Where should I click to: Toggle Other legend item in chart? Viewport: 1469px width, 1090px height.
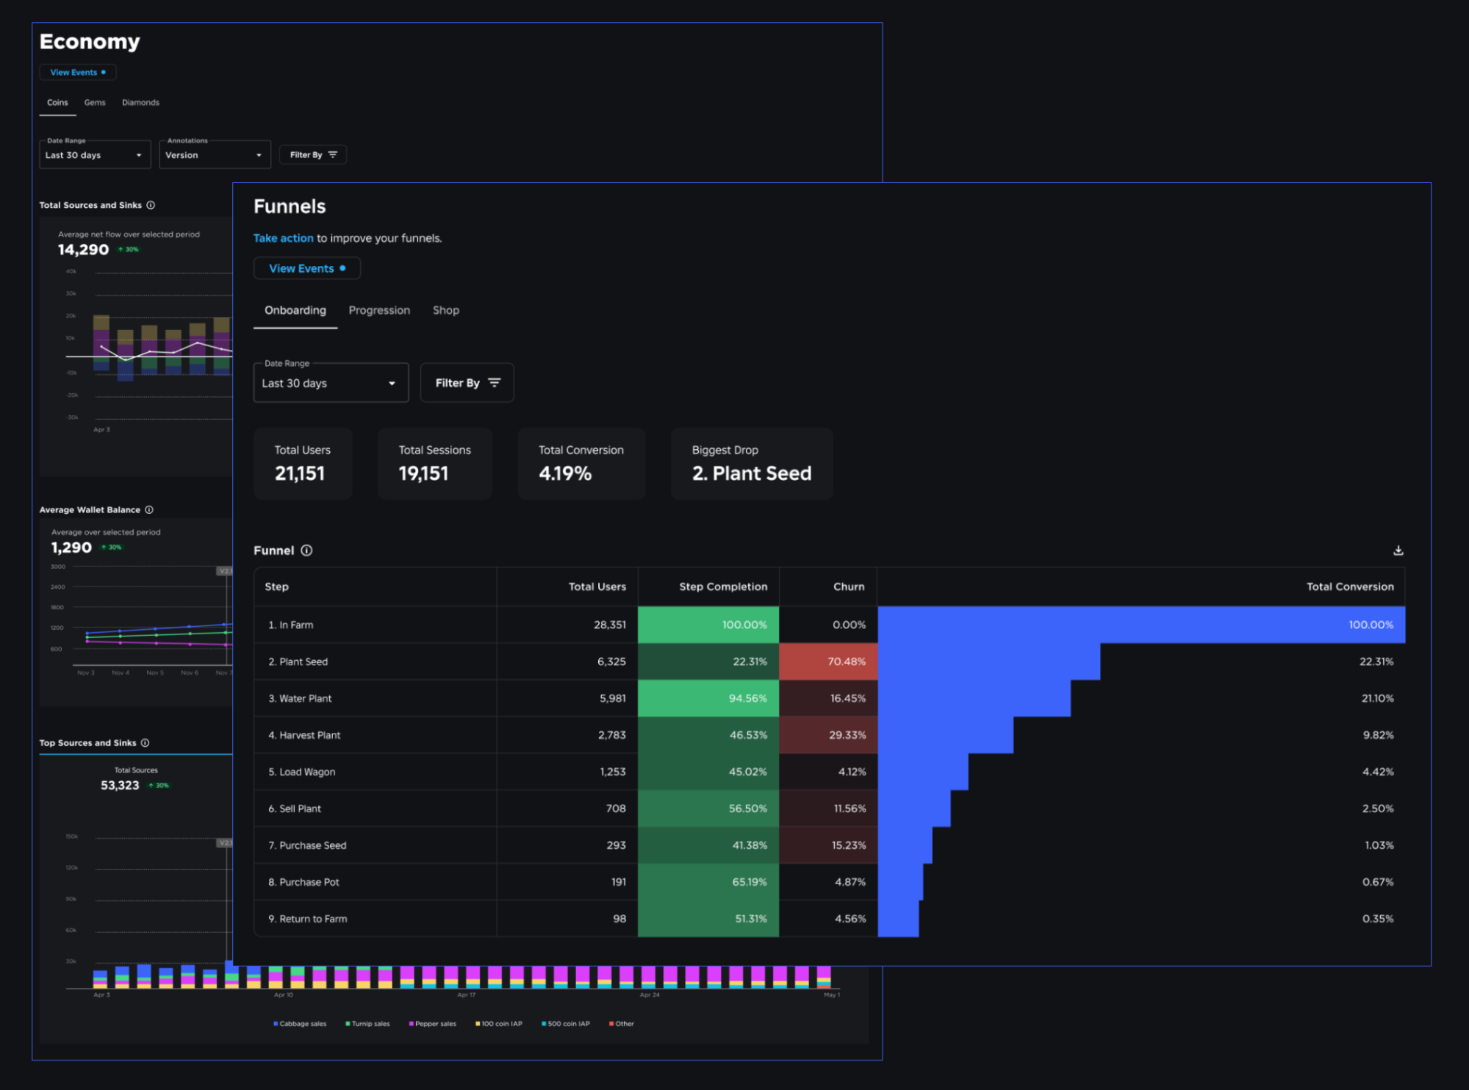621,1023
